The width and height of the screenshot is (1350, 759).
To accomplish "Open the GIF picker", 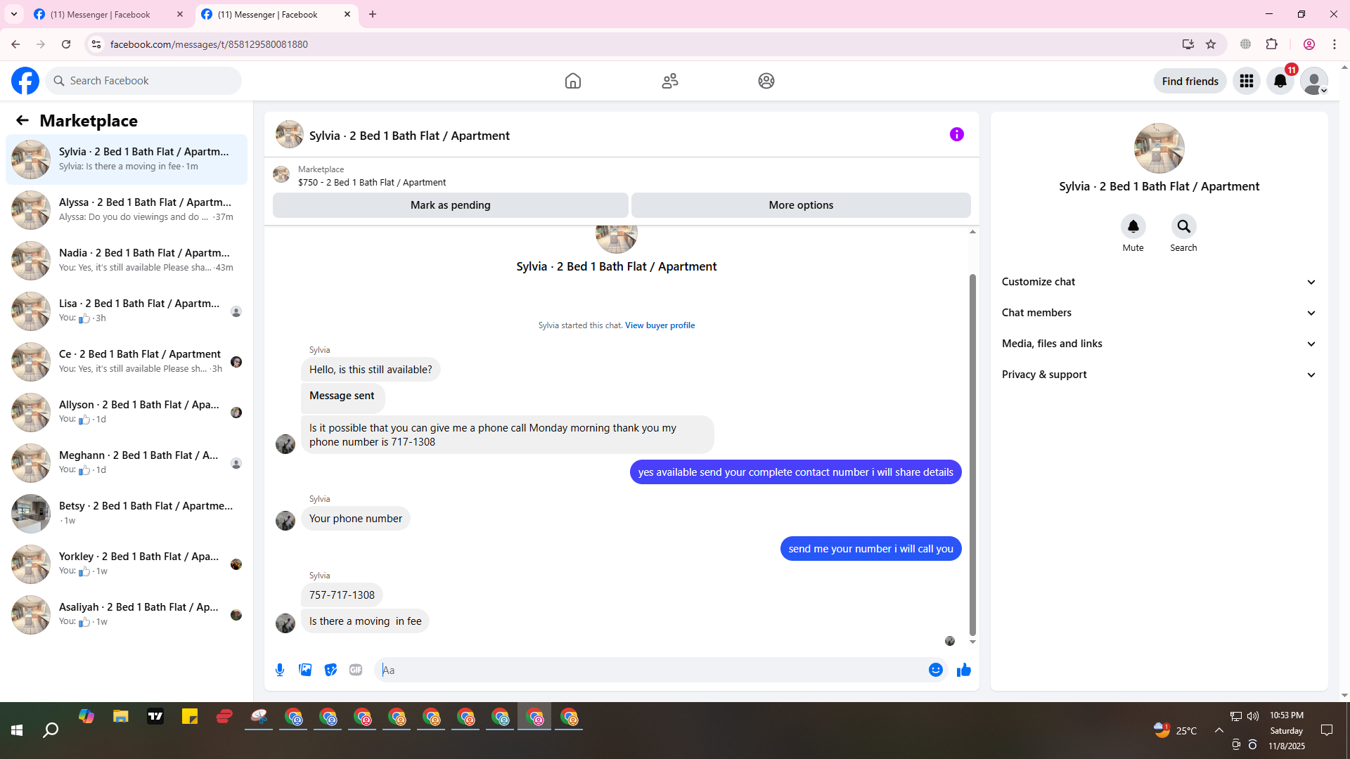I will pos(356,670).
